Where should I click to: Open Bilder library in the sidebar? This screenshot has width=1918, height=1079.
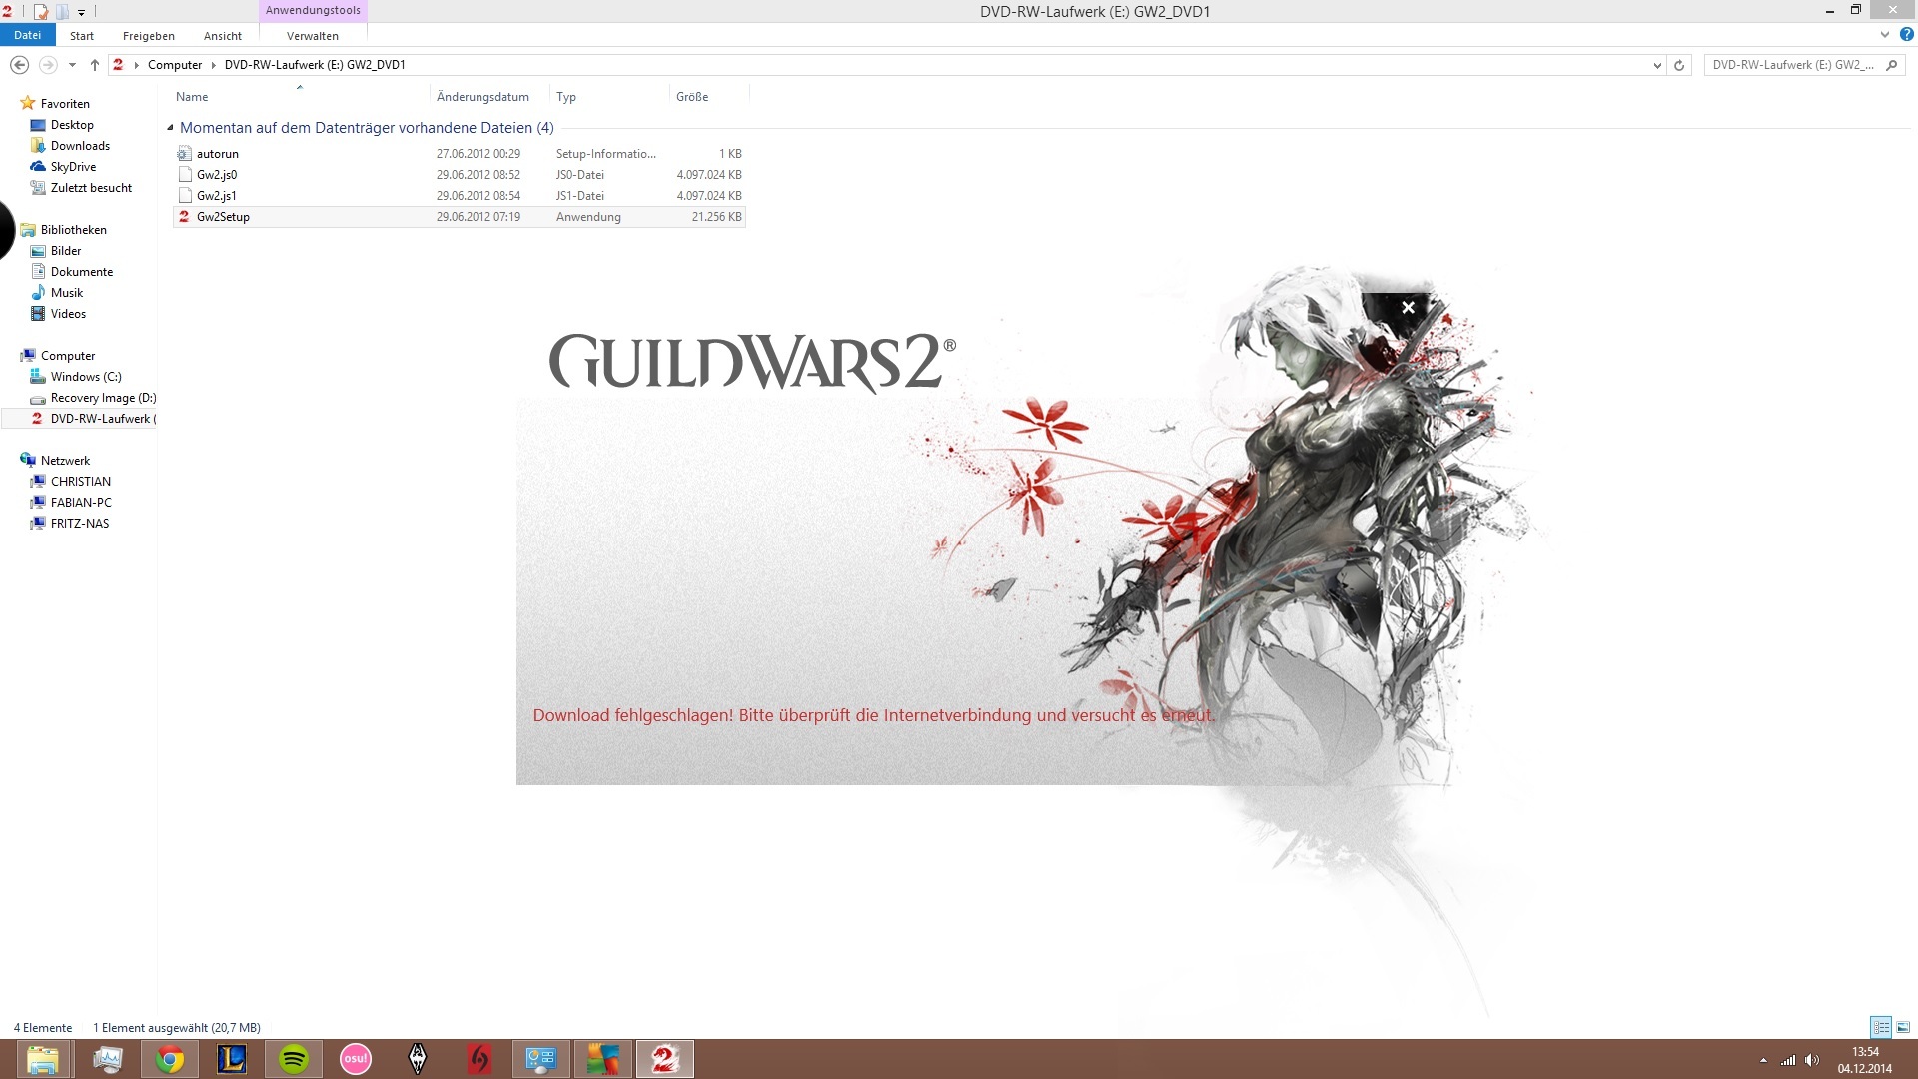(x=66, y=251)
